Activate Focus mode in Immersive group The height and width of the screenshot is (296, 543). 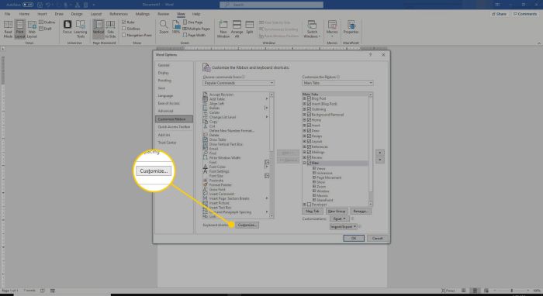click(67, 27)
